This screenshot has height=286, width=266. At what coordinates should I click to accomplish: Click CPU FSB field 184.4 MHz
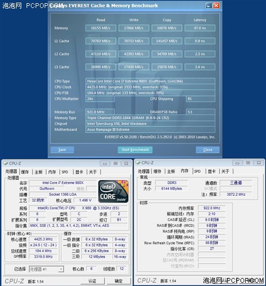[151, 93]
